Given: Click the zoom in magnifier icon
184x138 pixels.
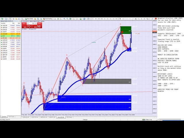Looking at the screenshot, I should tap(64, 19).
